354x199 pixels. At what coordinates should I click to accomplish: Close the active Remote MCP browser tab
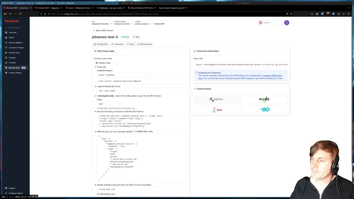point(31,8)
